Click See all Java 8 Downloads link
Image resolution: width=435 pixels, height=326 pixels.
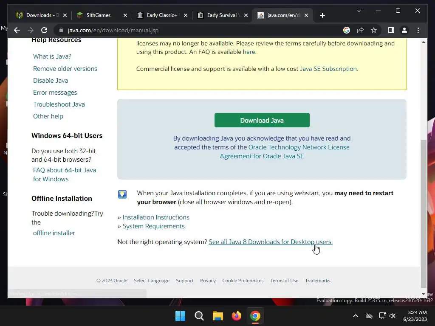pos(271,242)
